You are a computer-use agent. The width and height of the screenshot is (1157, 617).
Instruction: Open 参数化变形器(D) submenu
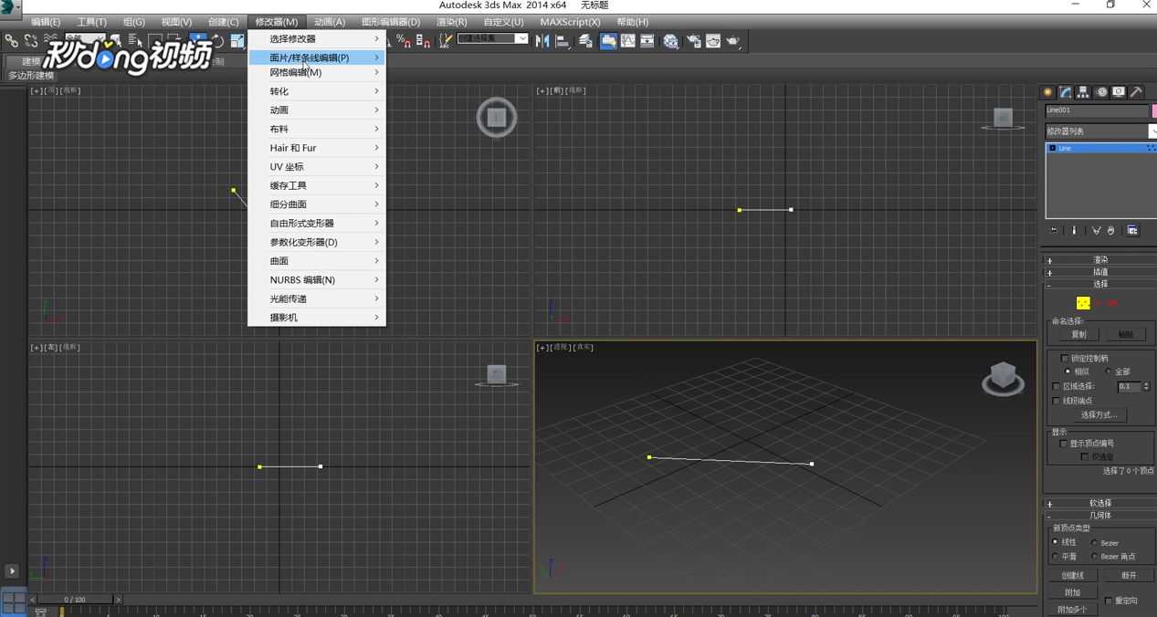pos(317,242)
